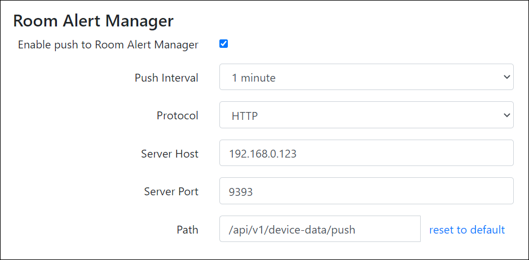Uncheck Enable push to Room Alert Manager checkbox

[223, 44]
